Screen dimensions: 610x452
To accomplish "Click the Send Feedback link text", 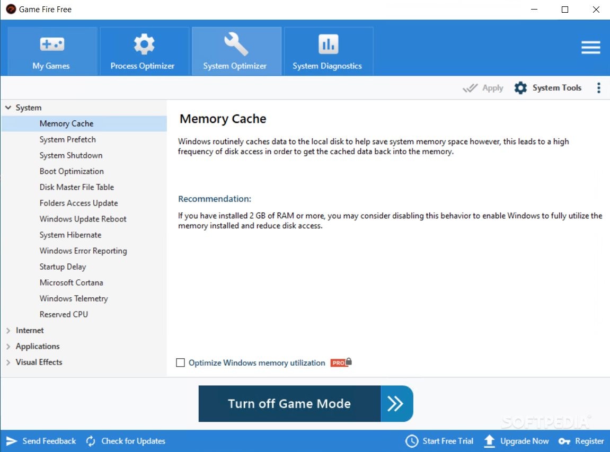I will click(x=49, y=441).
